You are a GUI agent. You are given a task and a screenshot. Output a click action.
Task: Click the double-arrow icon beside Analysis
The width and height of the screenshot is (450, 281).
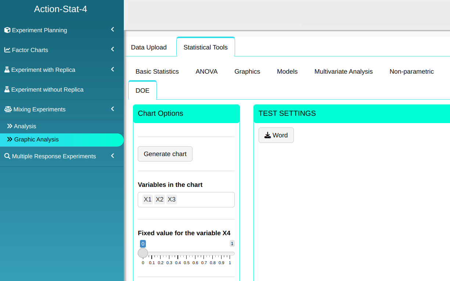pyautogui.click(x=10, y=126)
